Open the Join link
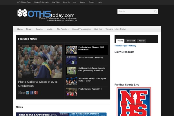The height and width of the screenshot is (116, 174). 75,2
